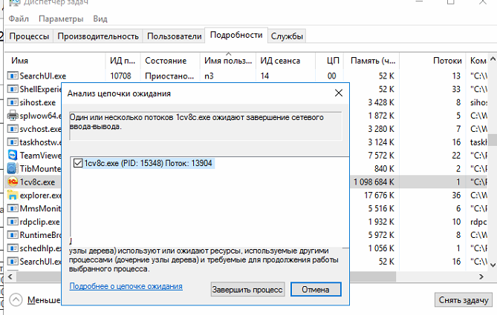Image resolution: width=497 pixels, height=315 pixels.
Task: Click the rdpclip.exe process icon
Action: (13, 222)
